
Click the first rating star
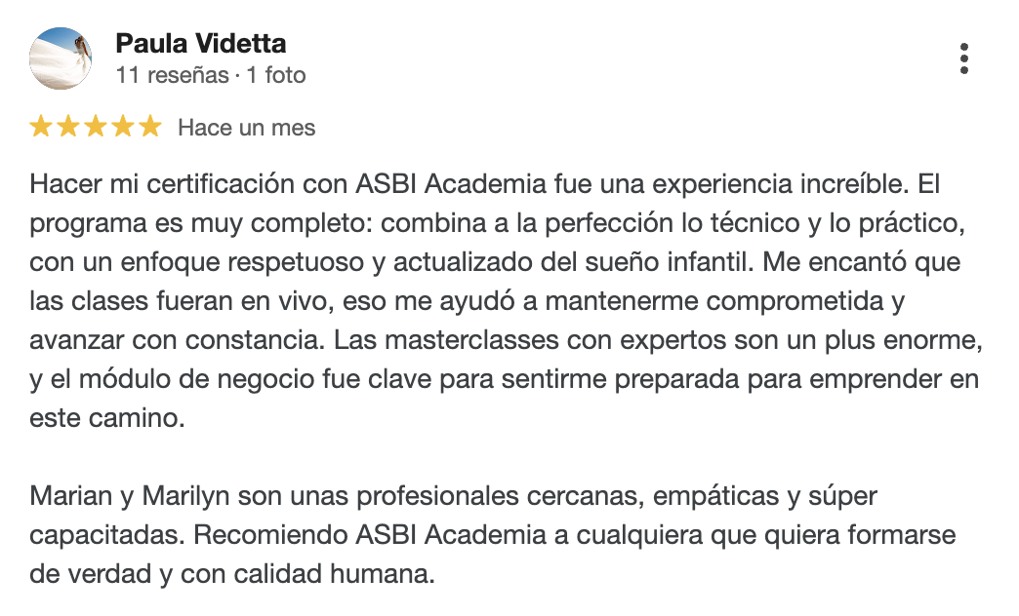coord(41,127)
